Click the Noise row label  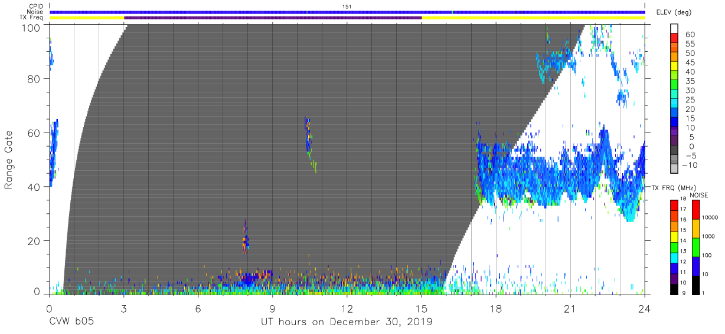(35, 12)
